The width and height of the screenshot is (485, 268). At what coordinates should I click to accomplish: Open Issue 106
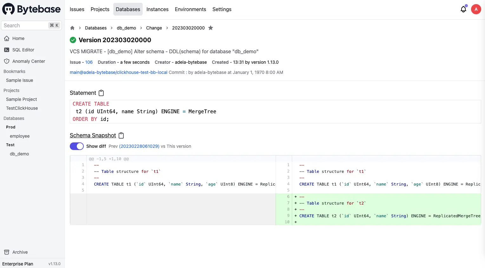point(88,62)
